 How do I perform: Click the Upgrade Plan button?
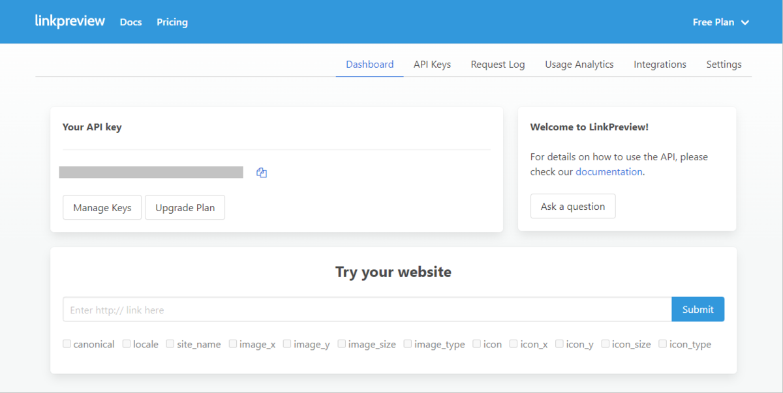click(x=185, y=207)
